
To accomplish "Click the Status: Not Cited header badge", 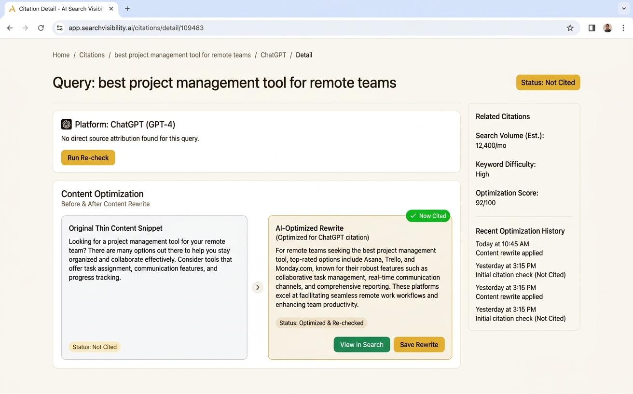I will click(x=548, y=83).
